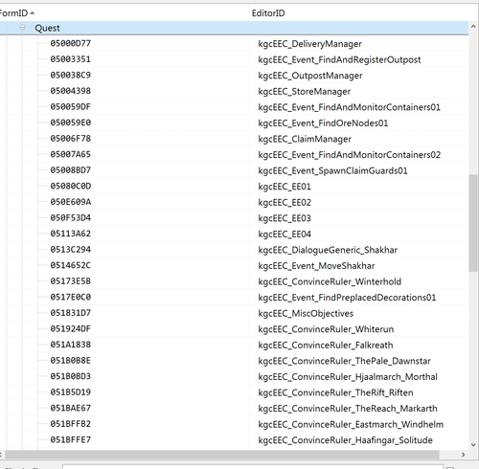479x469 pixels.
Task: Select FormID 051924DF row
Action: pos(234,329)
